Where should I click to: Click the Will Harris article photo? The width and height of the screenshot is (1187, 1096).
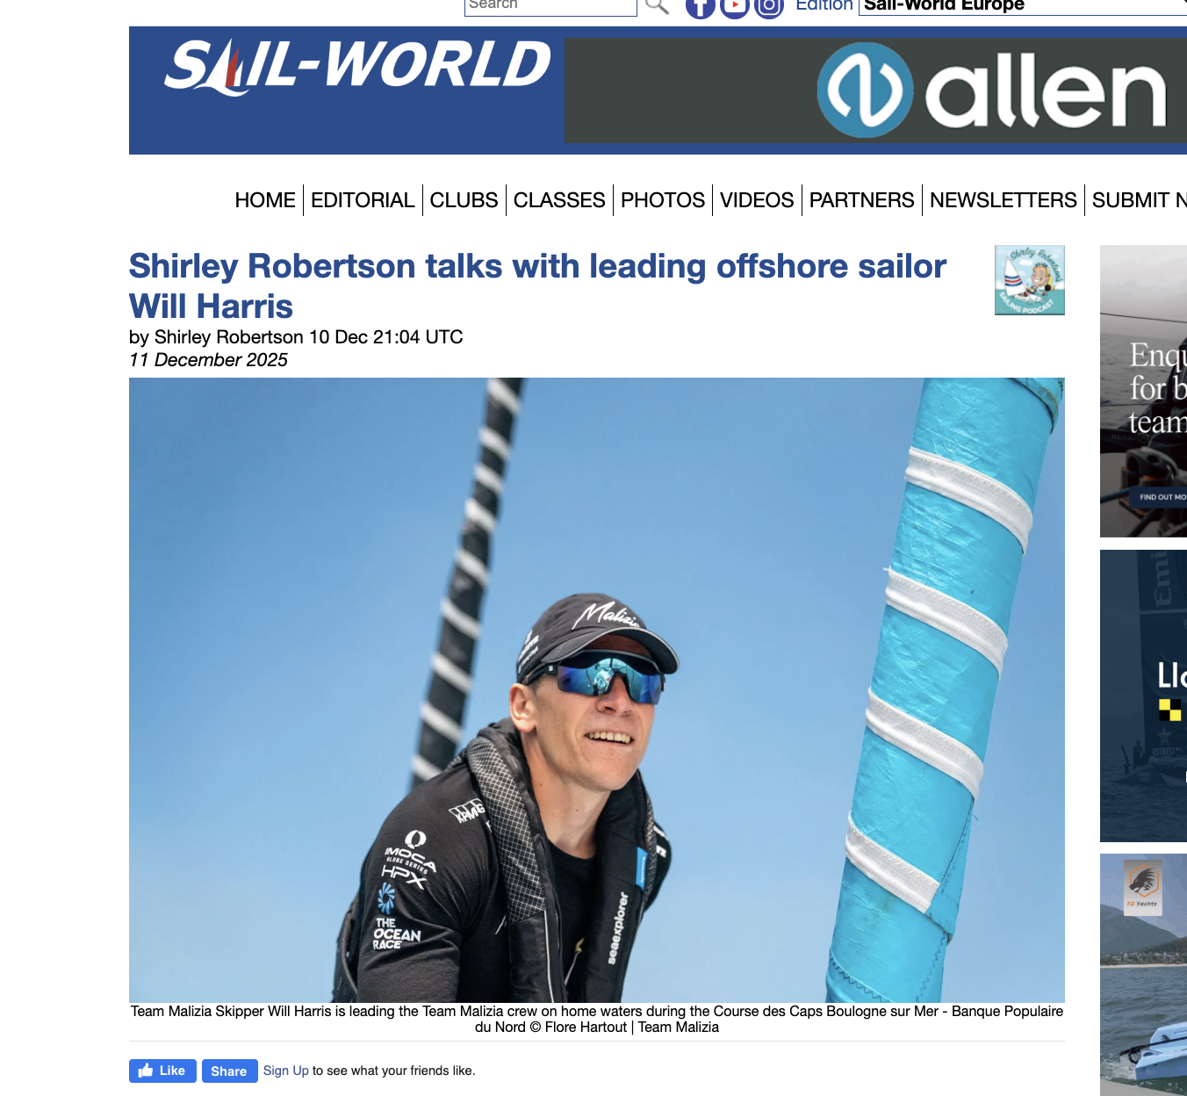tap(597, 690)
